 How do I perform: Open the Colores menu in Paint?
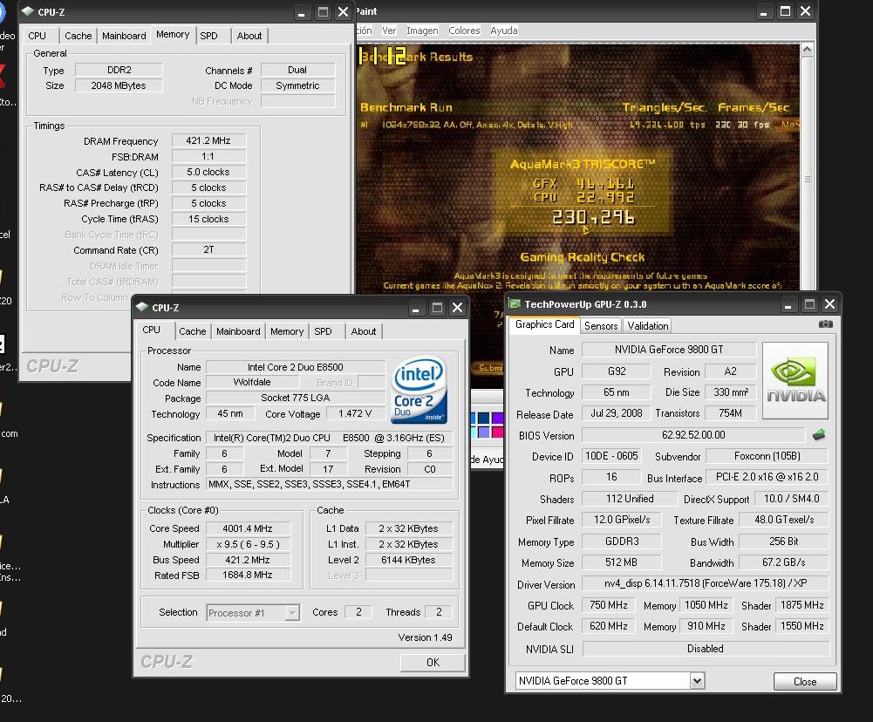(464, 31)
